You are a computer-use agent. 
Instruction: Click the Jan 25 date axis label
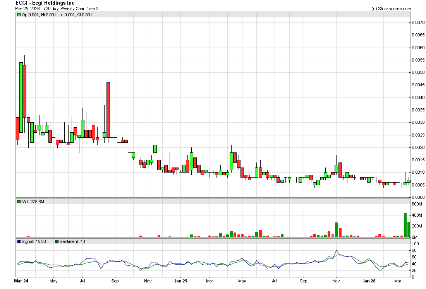pyautogui.click(x=181, y=281)
